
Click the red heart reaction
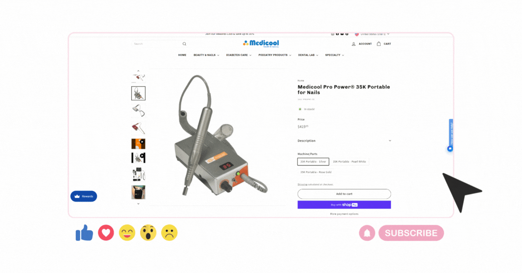[106, 233]
